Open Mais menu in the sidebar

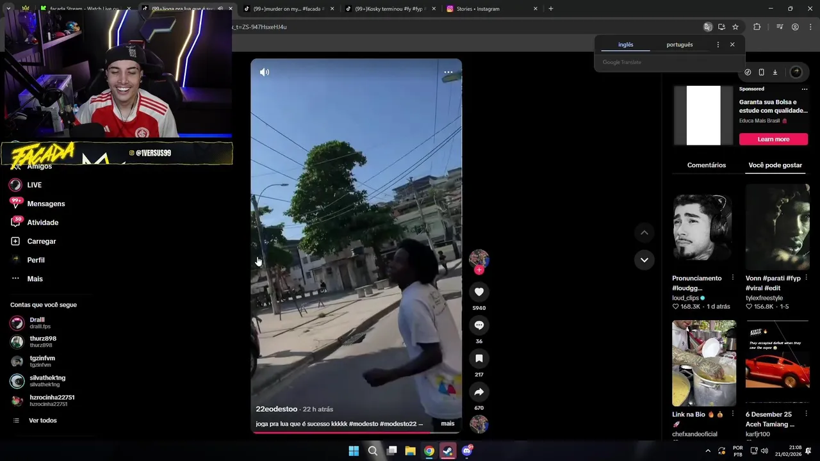coord(26,279)
